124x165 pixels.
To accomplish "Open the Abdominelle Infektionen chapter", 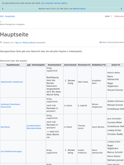I will click(12, 82).
